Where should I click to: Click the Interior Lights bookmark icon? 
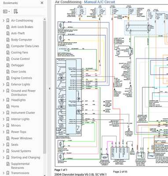(x=8, y=119)
